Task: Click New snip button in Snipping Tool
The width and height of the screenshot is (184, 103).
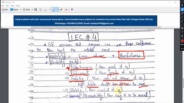Action: coord(5,9)
